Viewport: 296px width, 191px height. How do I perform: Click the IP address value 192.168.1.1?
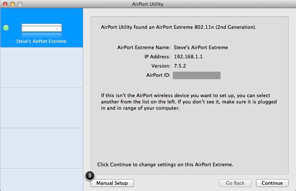[188, 57]
